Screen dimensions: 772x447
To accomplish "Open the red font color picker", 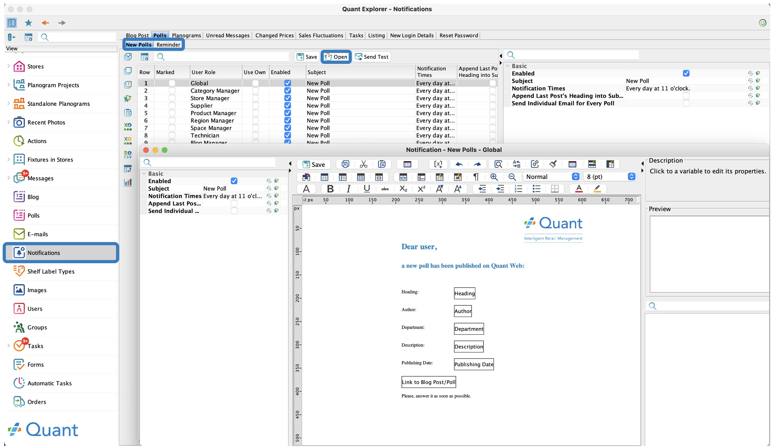I will 579,189.
